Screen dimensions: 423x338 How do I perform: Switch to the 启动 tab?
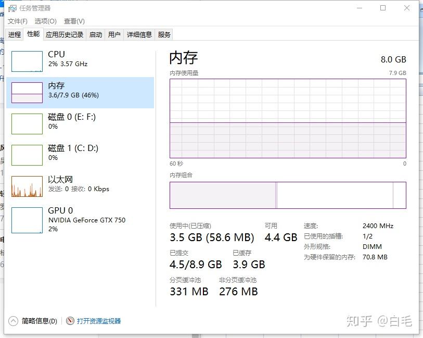(96, 35)
